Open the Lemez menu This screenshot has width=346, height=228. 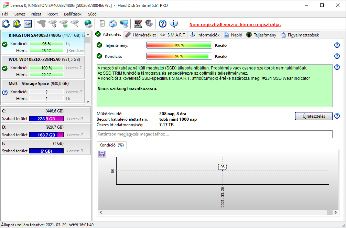click(x=20, y=14)
